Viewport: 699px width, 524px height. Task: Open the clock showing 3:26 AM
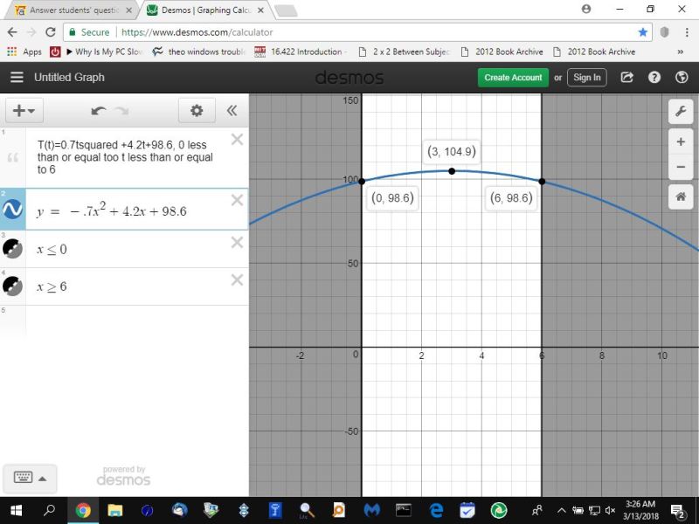640,510
